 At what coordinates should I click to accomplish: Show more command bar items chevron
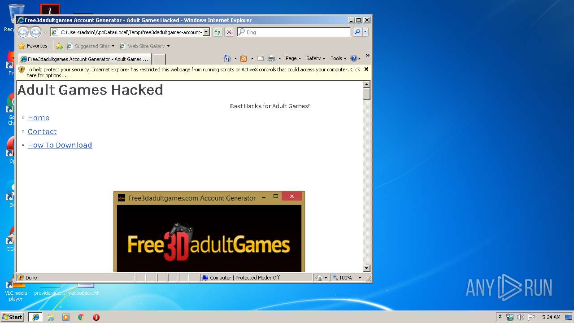point(367,56)
